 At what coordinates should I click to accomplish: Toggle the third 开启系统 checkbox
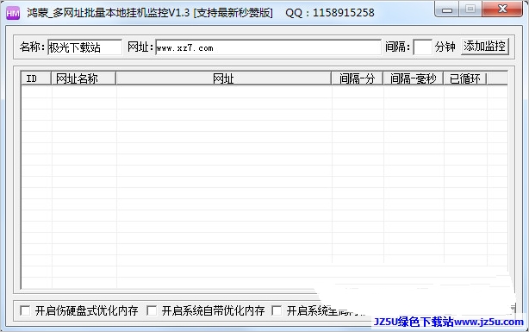pos(277,310)
